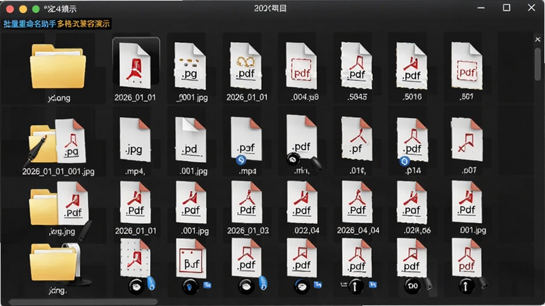
Task: Click the horizontal scrollbar thumb at the bottom
Action: point(83,302)
